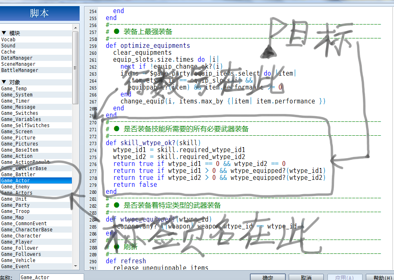This screenshot has height=280, width=394.
Task: Select the Game_Follower entry
Action: point(36,248)
